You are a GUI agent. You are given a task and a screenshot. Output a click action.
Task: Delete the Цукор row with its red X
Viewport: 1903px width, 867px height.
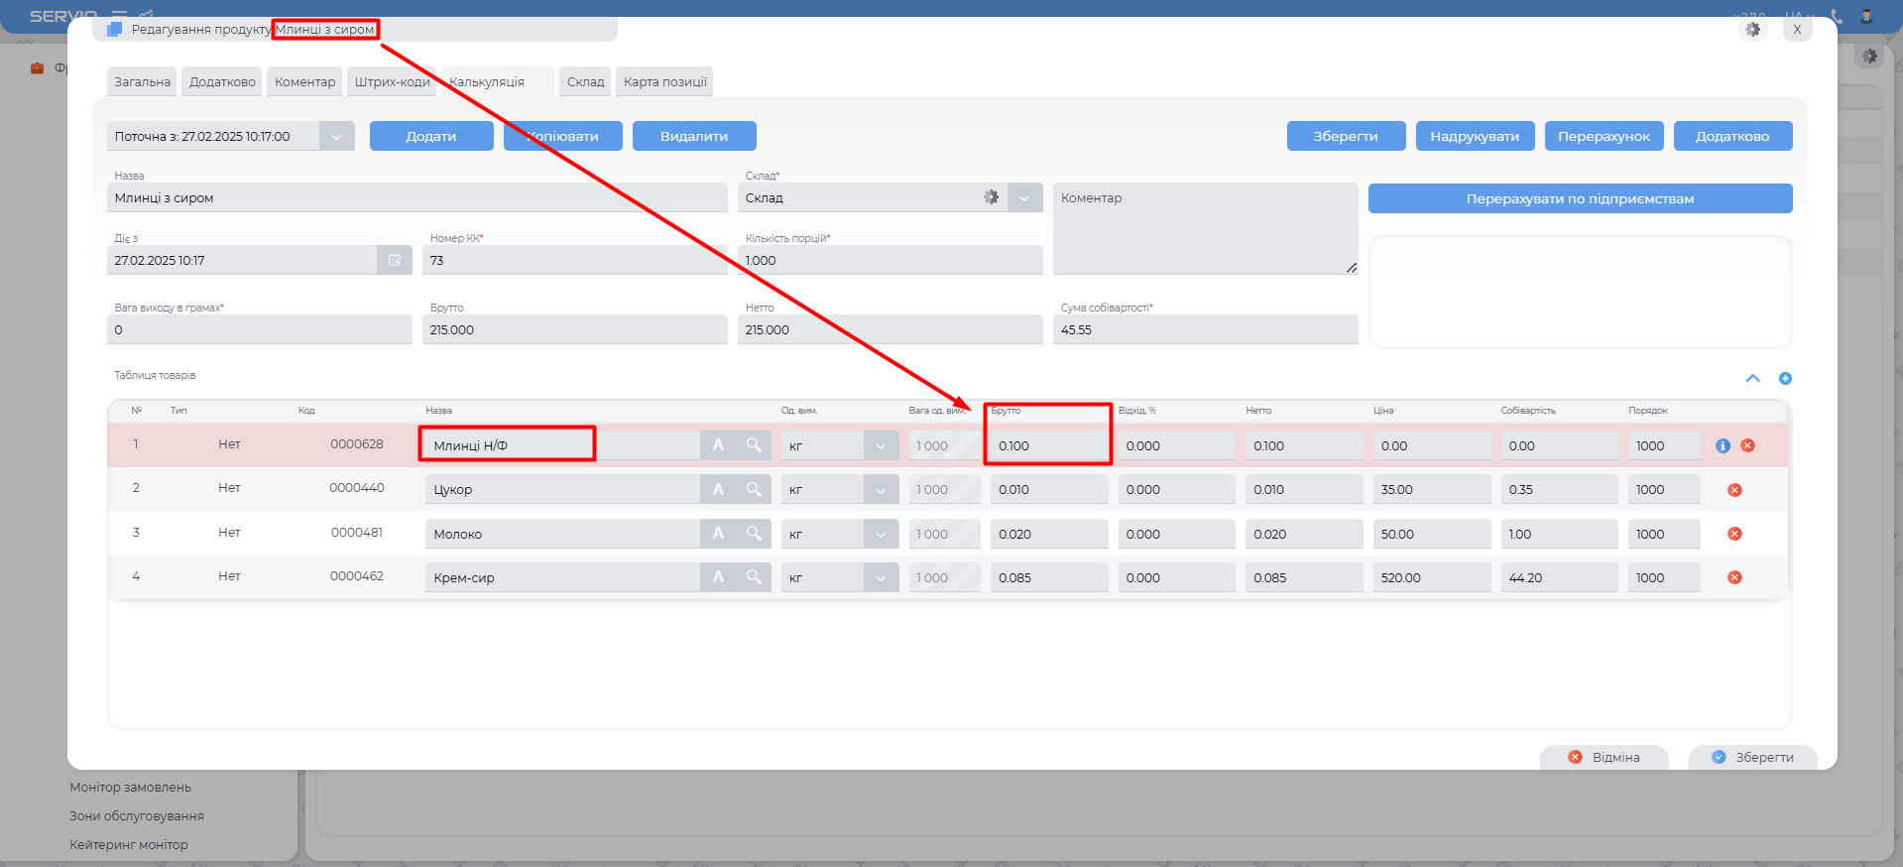pos(1734,490)
